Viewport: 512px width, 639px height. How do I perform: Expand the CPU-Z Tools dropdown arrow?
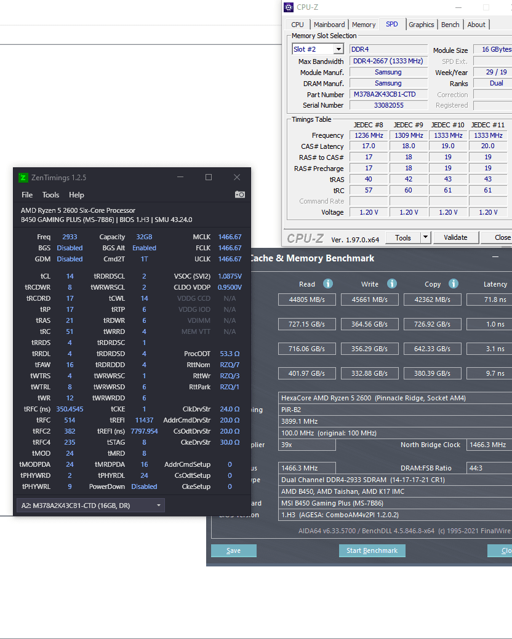pyautogui.click(x=426, y=237)
